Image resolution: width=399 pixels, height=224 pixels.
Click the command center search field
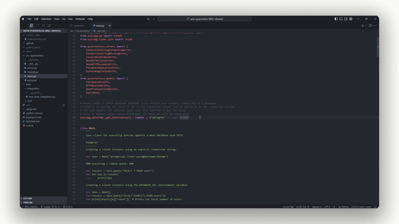pyautogui.click(x=204, y=19)
